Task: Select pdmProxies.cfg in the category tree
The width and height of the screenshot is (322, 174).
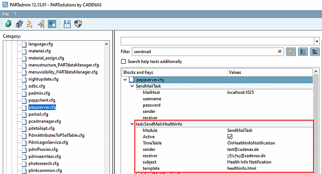Action: [x=43, y=150]
